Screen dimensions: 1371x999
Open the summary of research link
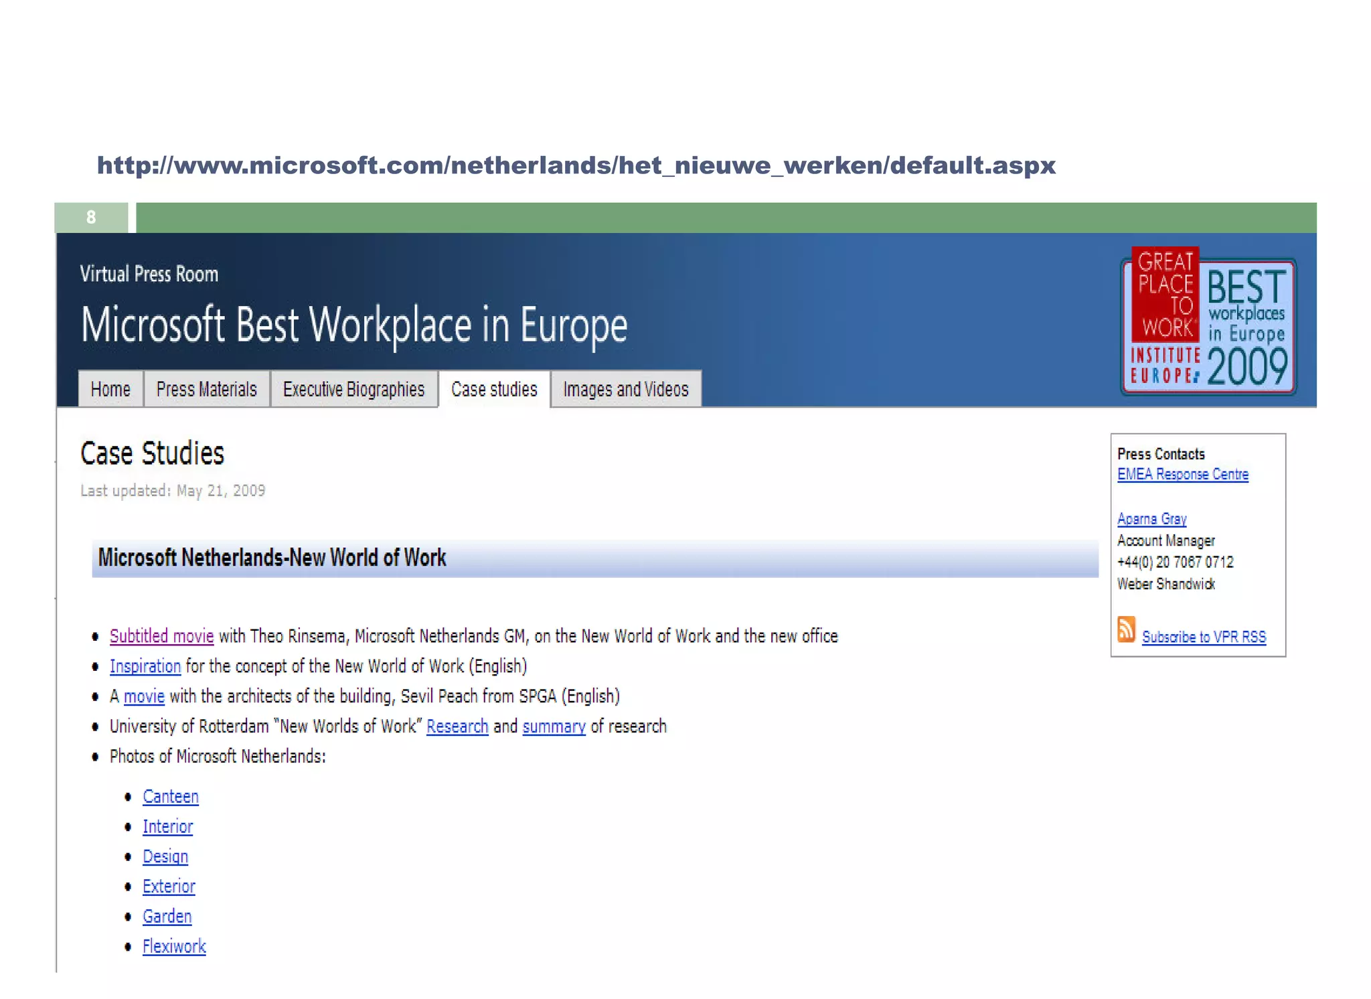554,726
